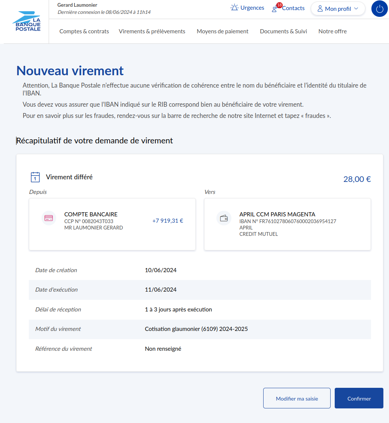Select the APRIL CCM PARIS MAGENTA beneficiary card

click(288, 224)
